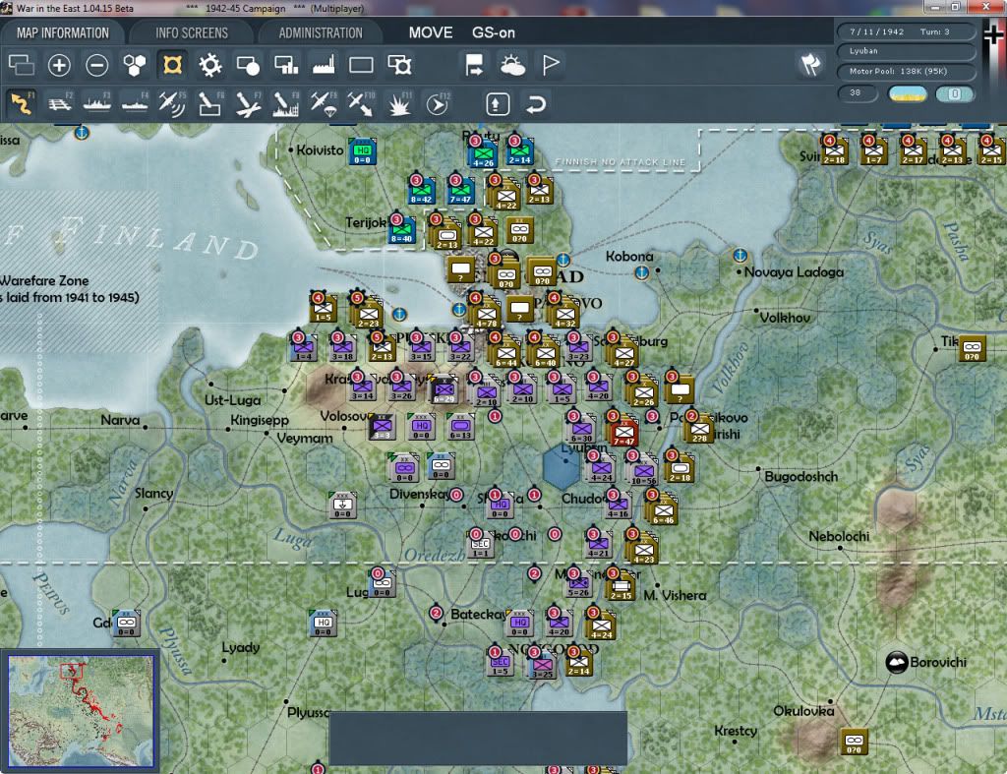The height and width of the screenshot is (774, 1007).
Task: Click the Okulovka city label
Action: [x=802, y=710]
